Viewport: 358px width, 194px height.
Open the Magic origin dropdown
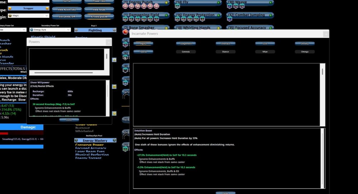tap(47, 16)
